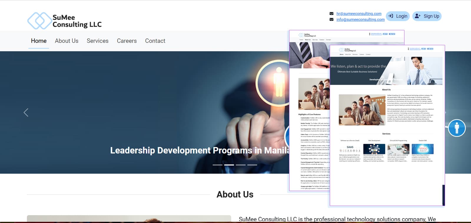Open the Services menu item
The image size is (471, 223).
(x=98, y=41)
